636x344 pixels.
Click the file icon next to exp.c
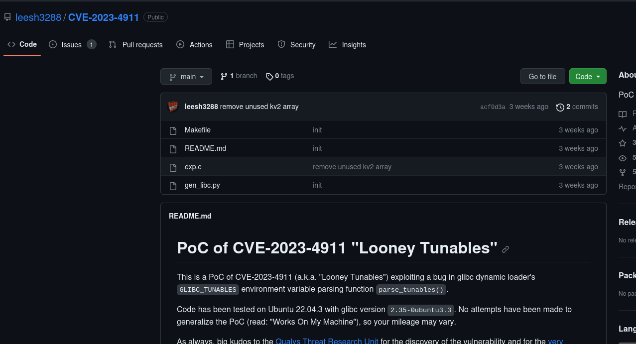click(173, 167)
